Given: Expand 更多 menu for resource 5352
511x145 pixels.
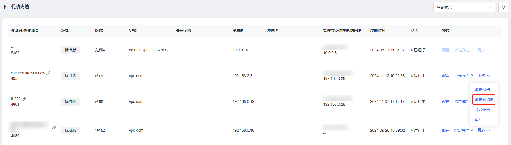Looking at the screenshot, I should pos(484,50).
